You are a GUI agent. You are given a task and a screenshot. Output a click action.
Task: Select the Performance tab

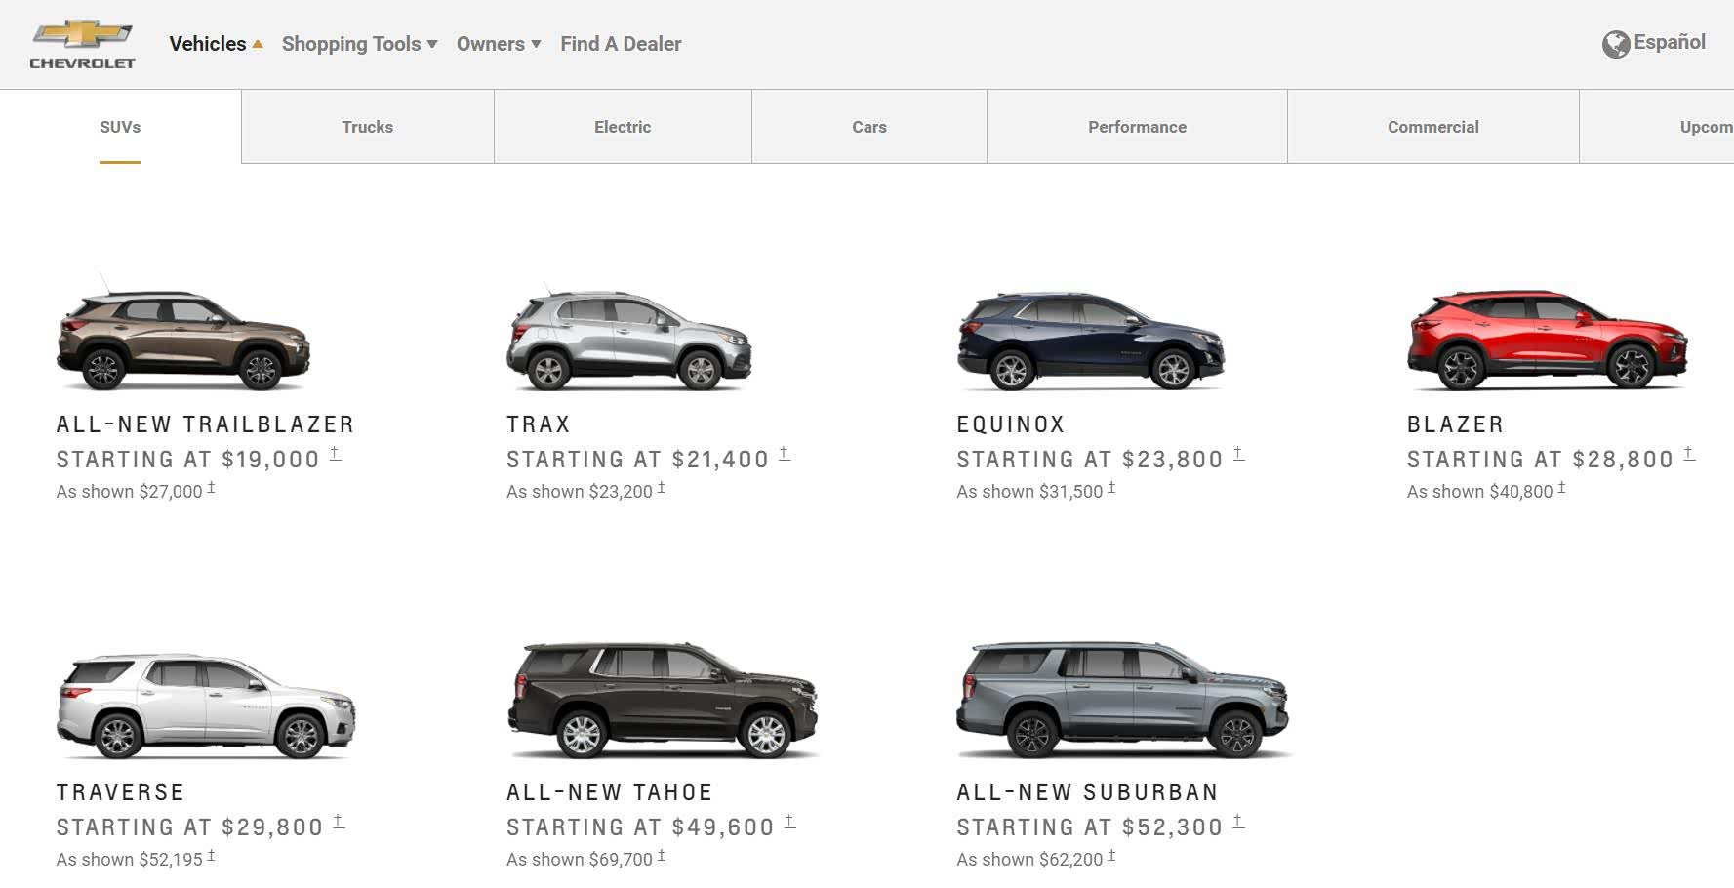[x=1137, y=127]
